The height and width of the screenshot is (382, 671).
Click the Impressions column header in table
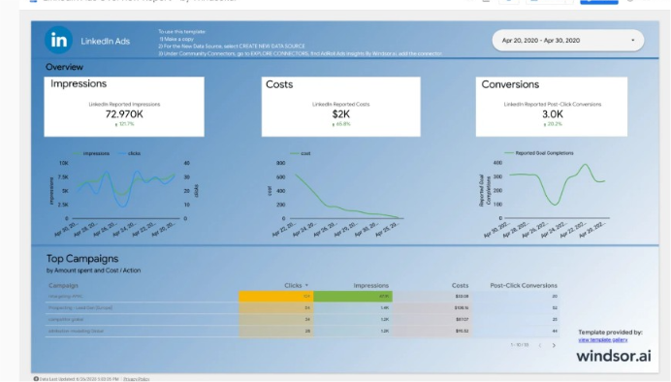(371, 285)
